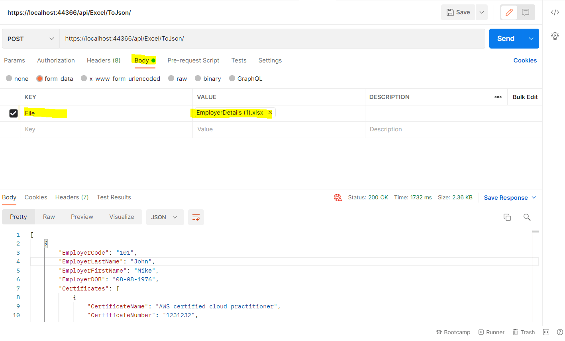
Task: Open the code snippet panel
Action: point(555,12)
